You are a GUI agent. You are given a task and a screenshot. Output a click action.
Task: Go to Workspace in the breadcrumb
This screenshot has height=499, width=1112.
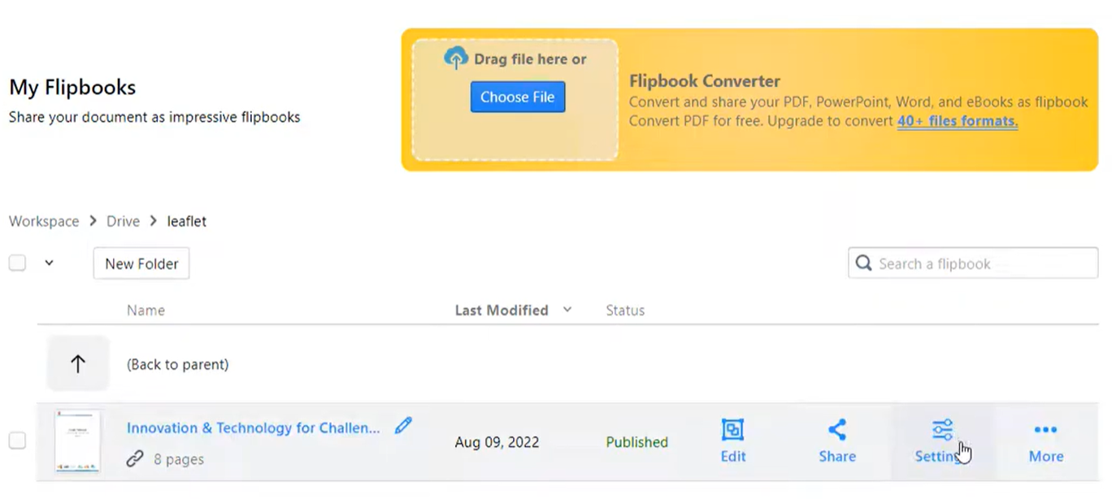tap(44, 221)
